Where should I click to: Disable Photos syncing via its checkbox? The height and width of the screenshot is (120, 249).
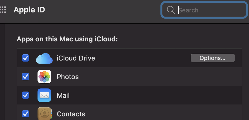26,77
